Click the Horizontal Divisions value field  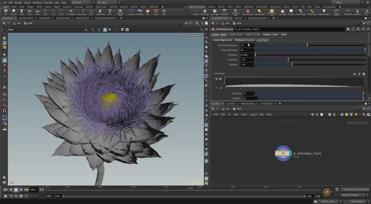coord(247,45)
